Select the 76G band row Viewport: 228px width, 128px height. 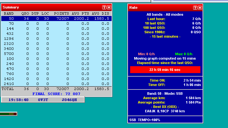click(56, 74)
